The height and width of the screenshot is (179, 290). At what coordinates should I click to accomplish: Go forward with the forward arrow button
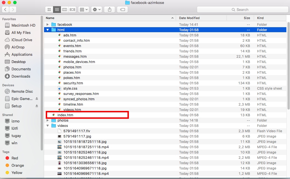click(x=13, y=10)
